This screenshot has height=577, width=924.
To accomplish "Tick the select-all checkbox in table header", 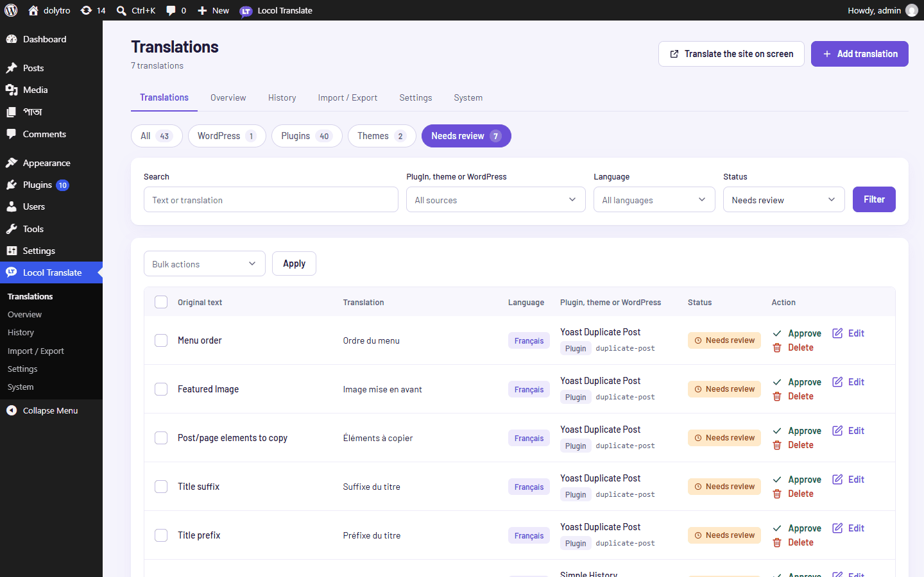I will point(161,302).
